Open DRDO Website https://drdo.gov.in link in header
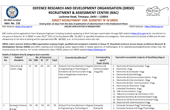This screenshot has height=110, width=170. point(154,27)
